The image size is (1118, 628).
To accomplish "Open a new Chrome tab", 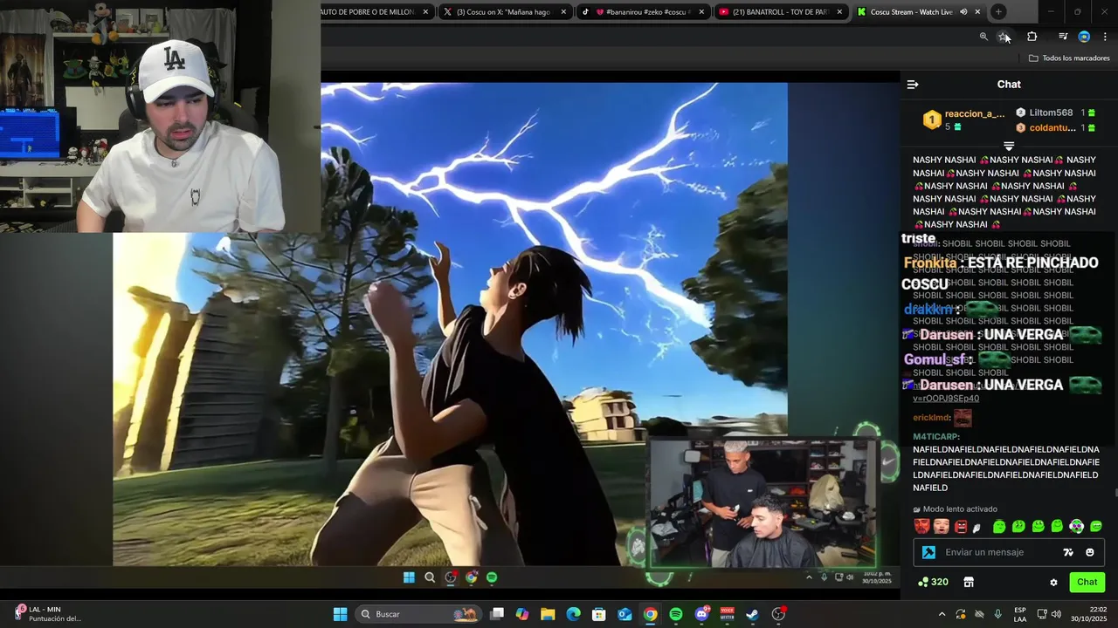I will (x=998, y=12).
